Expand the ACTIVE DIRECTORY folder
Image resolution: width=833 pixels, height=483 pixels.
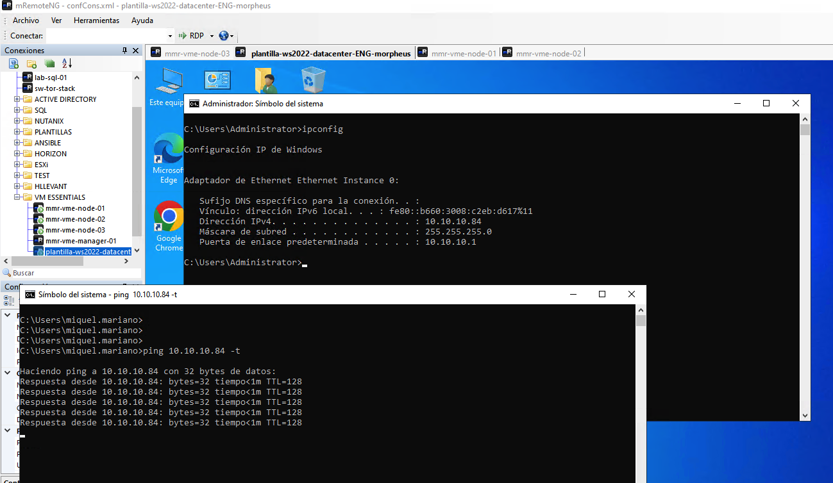tap(15, 99)
